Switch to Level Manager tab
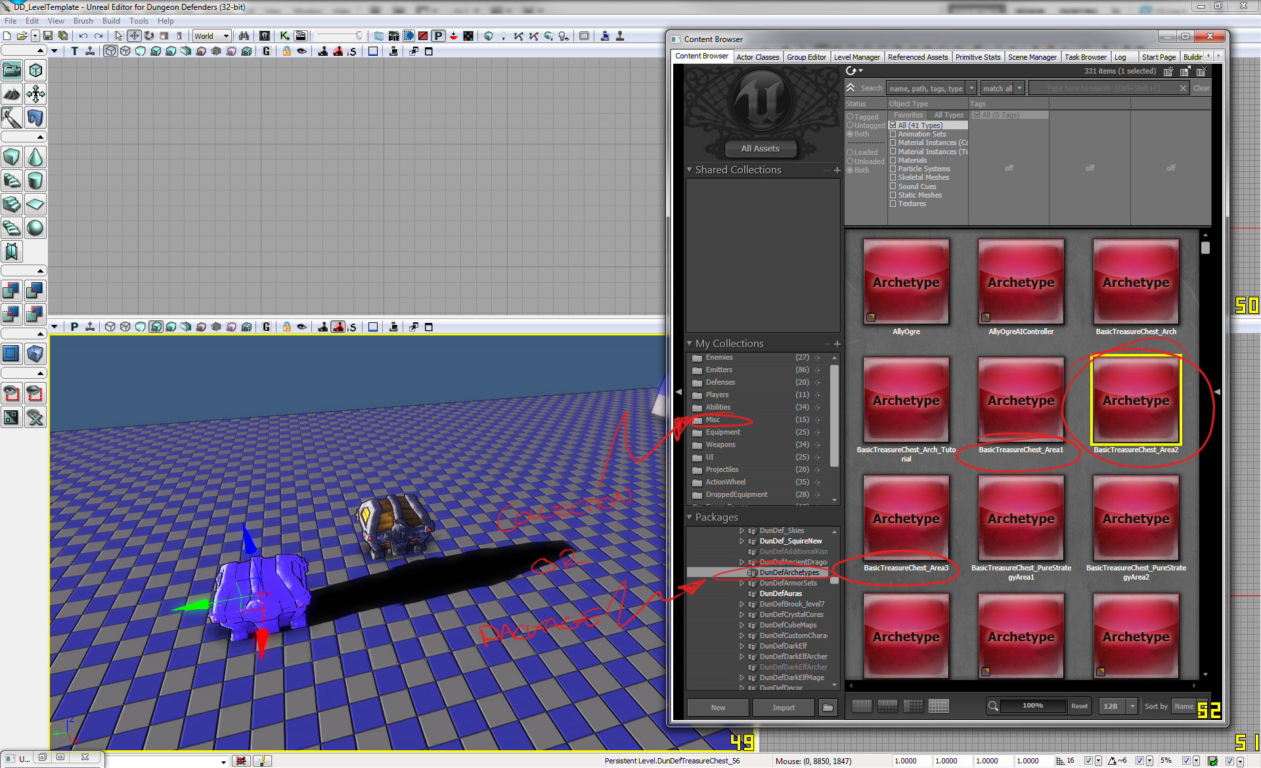Image resolution: width=1261 pixels, height=768 pixels. 856,57
